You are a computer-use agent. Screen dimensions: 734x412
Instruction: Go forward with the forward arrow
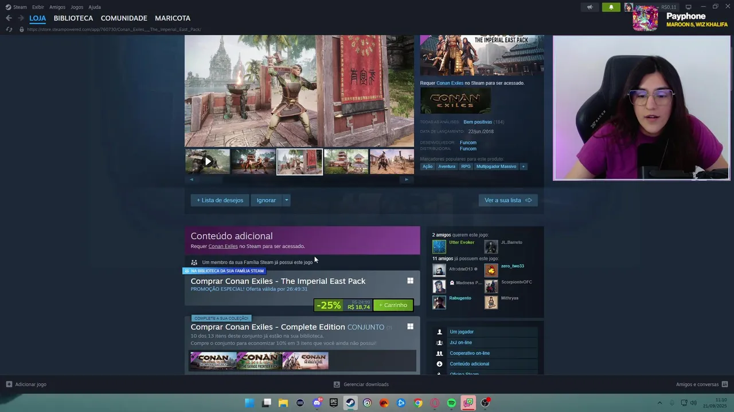coord(21,18)
